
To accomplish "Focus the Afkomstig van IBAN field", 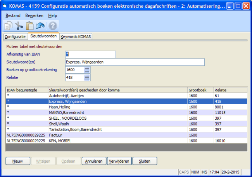I will coord(90,54).
